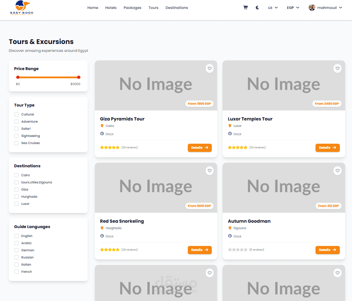352x301 pixels.
Task: Favorite the Giza Pyramids Tour heart
Action: 210,68
